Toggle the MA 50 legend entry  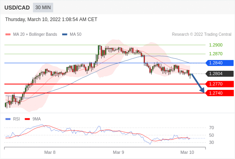[x=72, y=35]
